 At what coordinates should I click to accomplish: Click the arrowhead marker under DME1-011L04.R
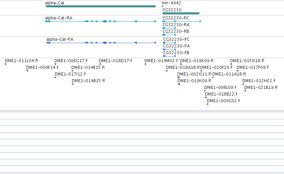pos(6,64)
